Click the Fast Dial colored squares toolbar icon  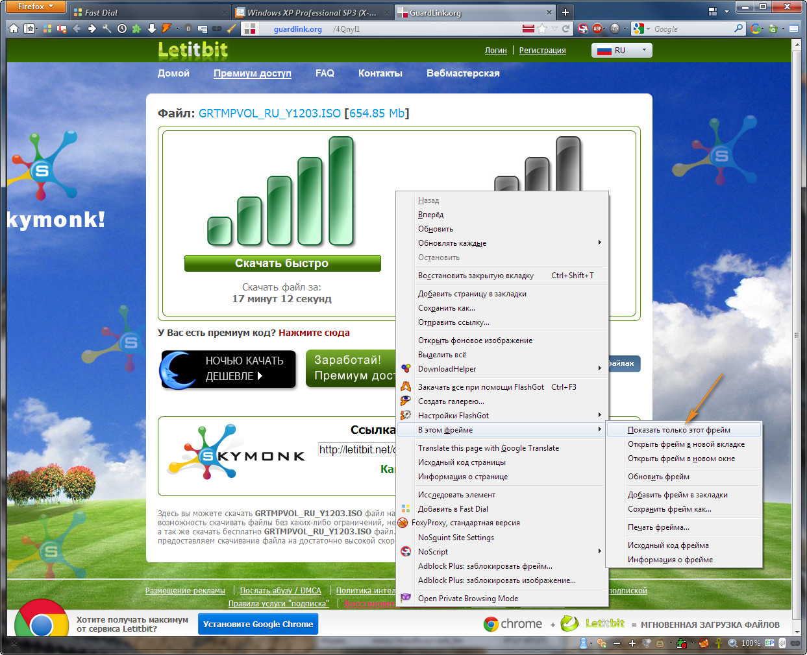(x=47, y=29)
